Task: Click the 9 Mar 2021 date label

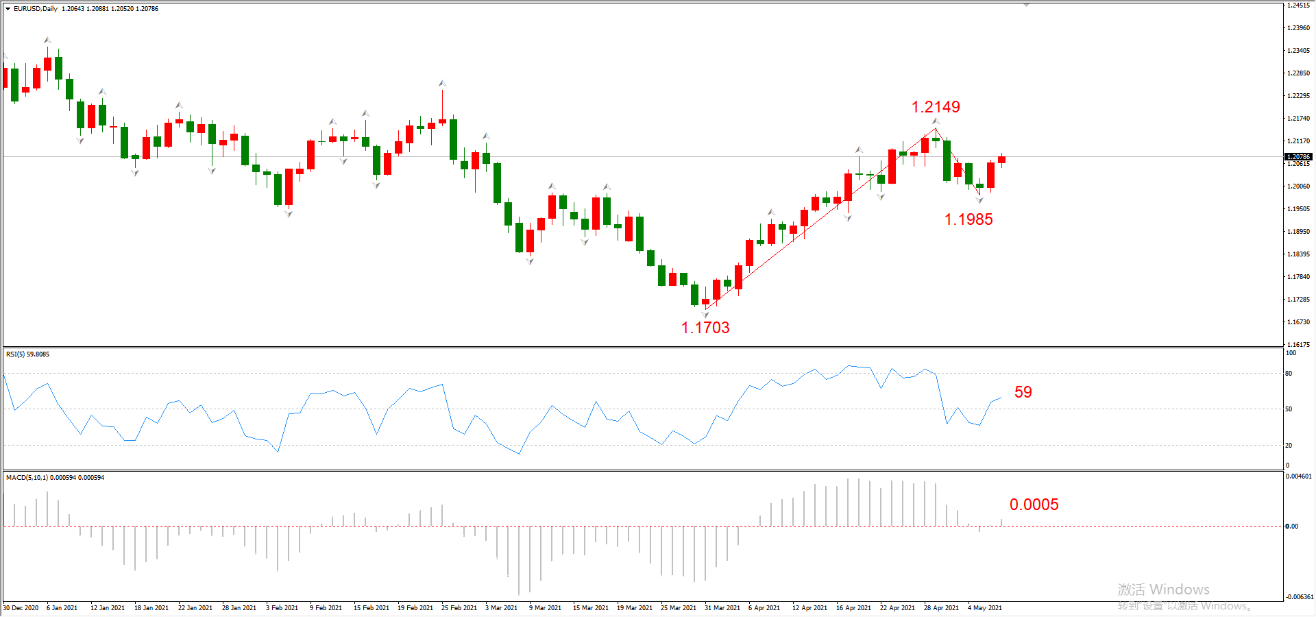Action: (x=545, y=608)
